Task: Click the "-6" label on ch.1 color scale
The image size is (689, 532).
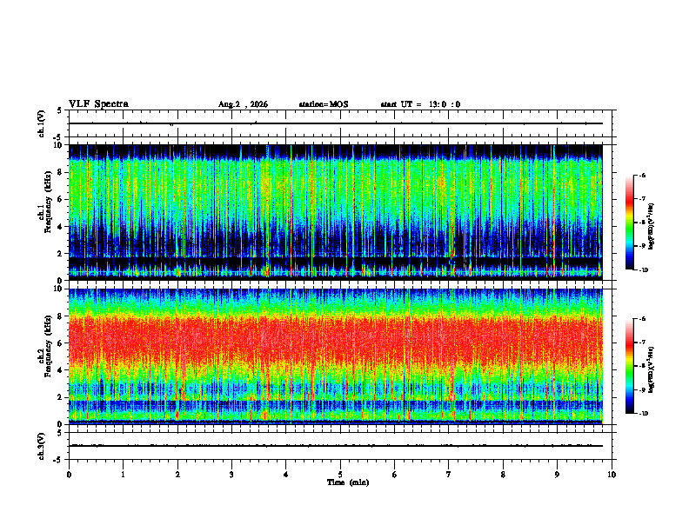Action: [642, 176]
